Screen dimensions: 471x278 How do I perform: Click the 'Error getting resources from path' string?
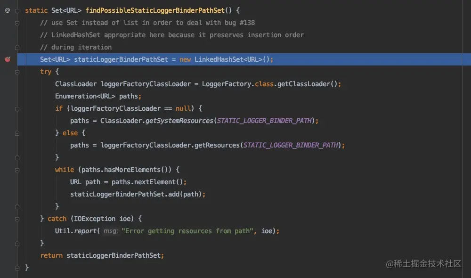(187, 231)
